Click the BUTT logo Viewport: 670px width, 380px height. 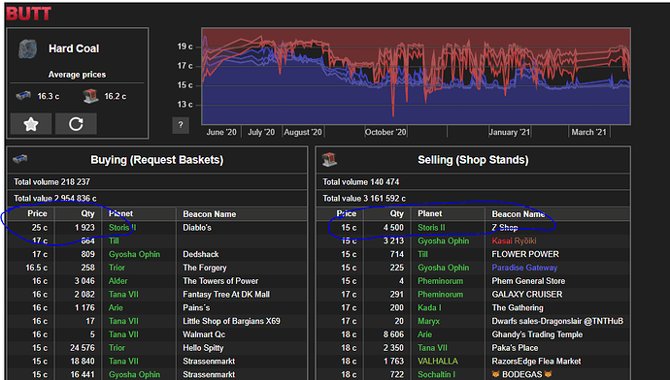point(28,14)
